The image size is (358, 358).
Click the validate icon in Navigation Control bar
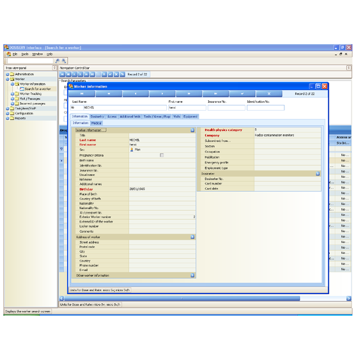[x=110, y=74]
